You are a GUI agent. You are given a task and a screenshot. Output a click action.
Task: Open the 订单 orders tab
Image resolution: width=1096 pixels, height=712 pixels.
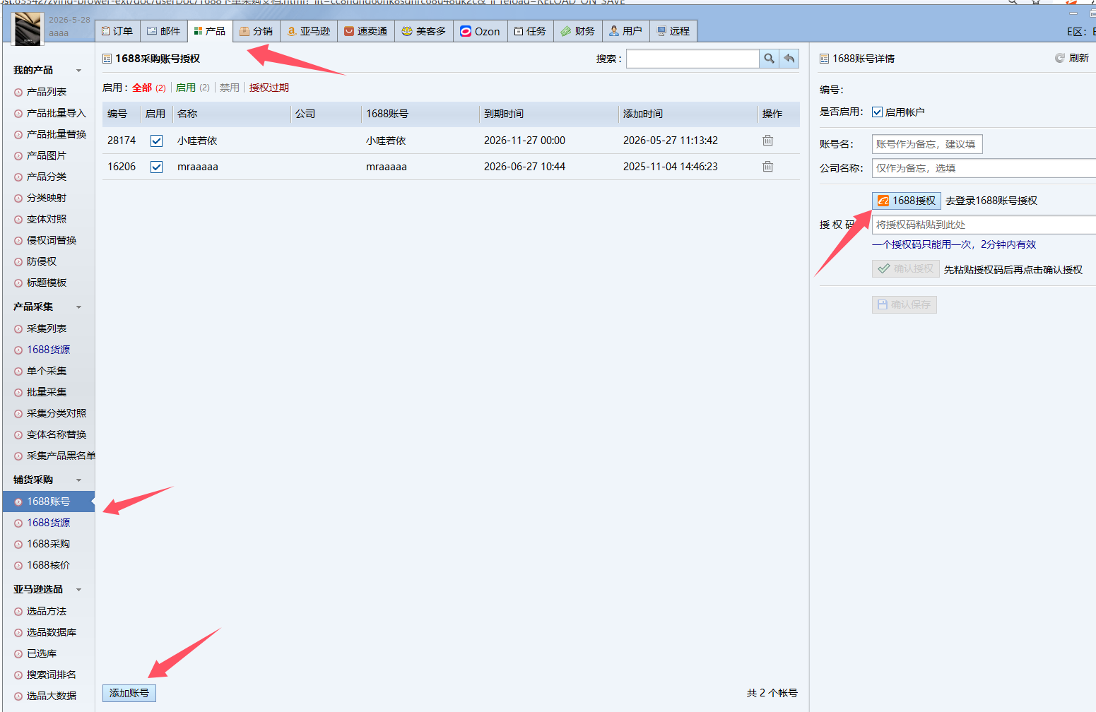(117, 31)
